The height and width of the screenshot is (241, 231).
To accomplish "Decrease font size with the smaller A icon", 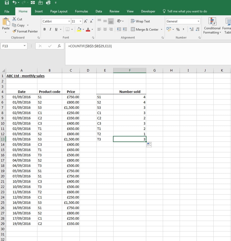I will (92, 21).
